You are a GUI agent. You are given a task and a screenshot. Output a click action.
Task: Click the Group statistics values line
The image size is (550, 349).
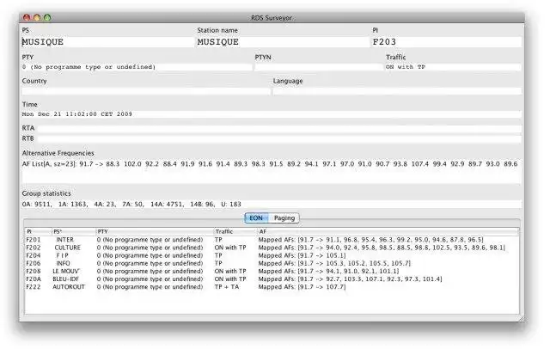point(272,204)
